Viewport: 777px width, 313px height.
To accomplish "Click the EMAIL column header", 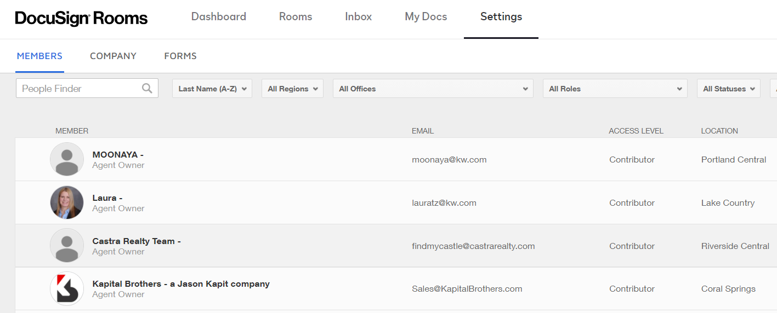I will tap(423, 131).
